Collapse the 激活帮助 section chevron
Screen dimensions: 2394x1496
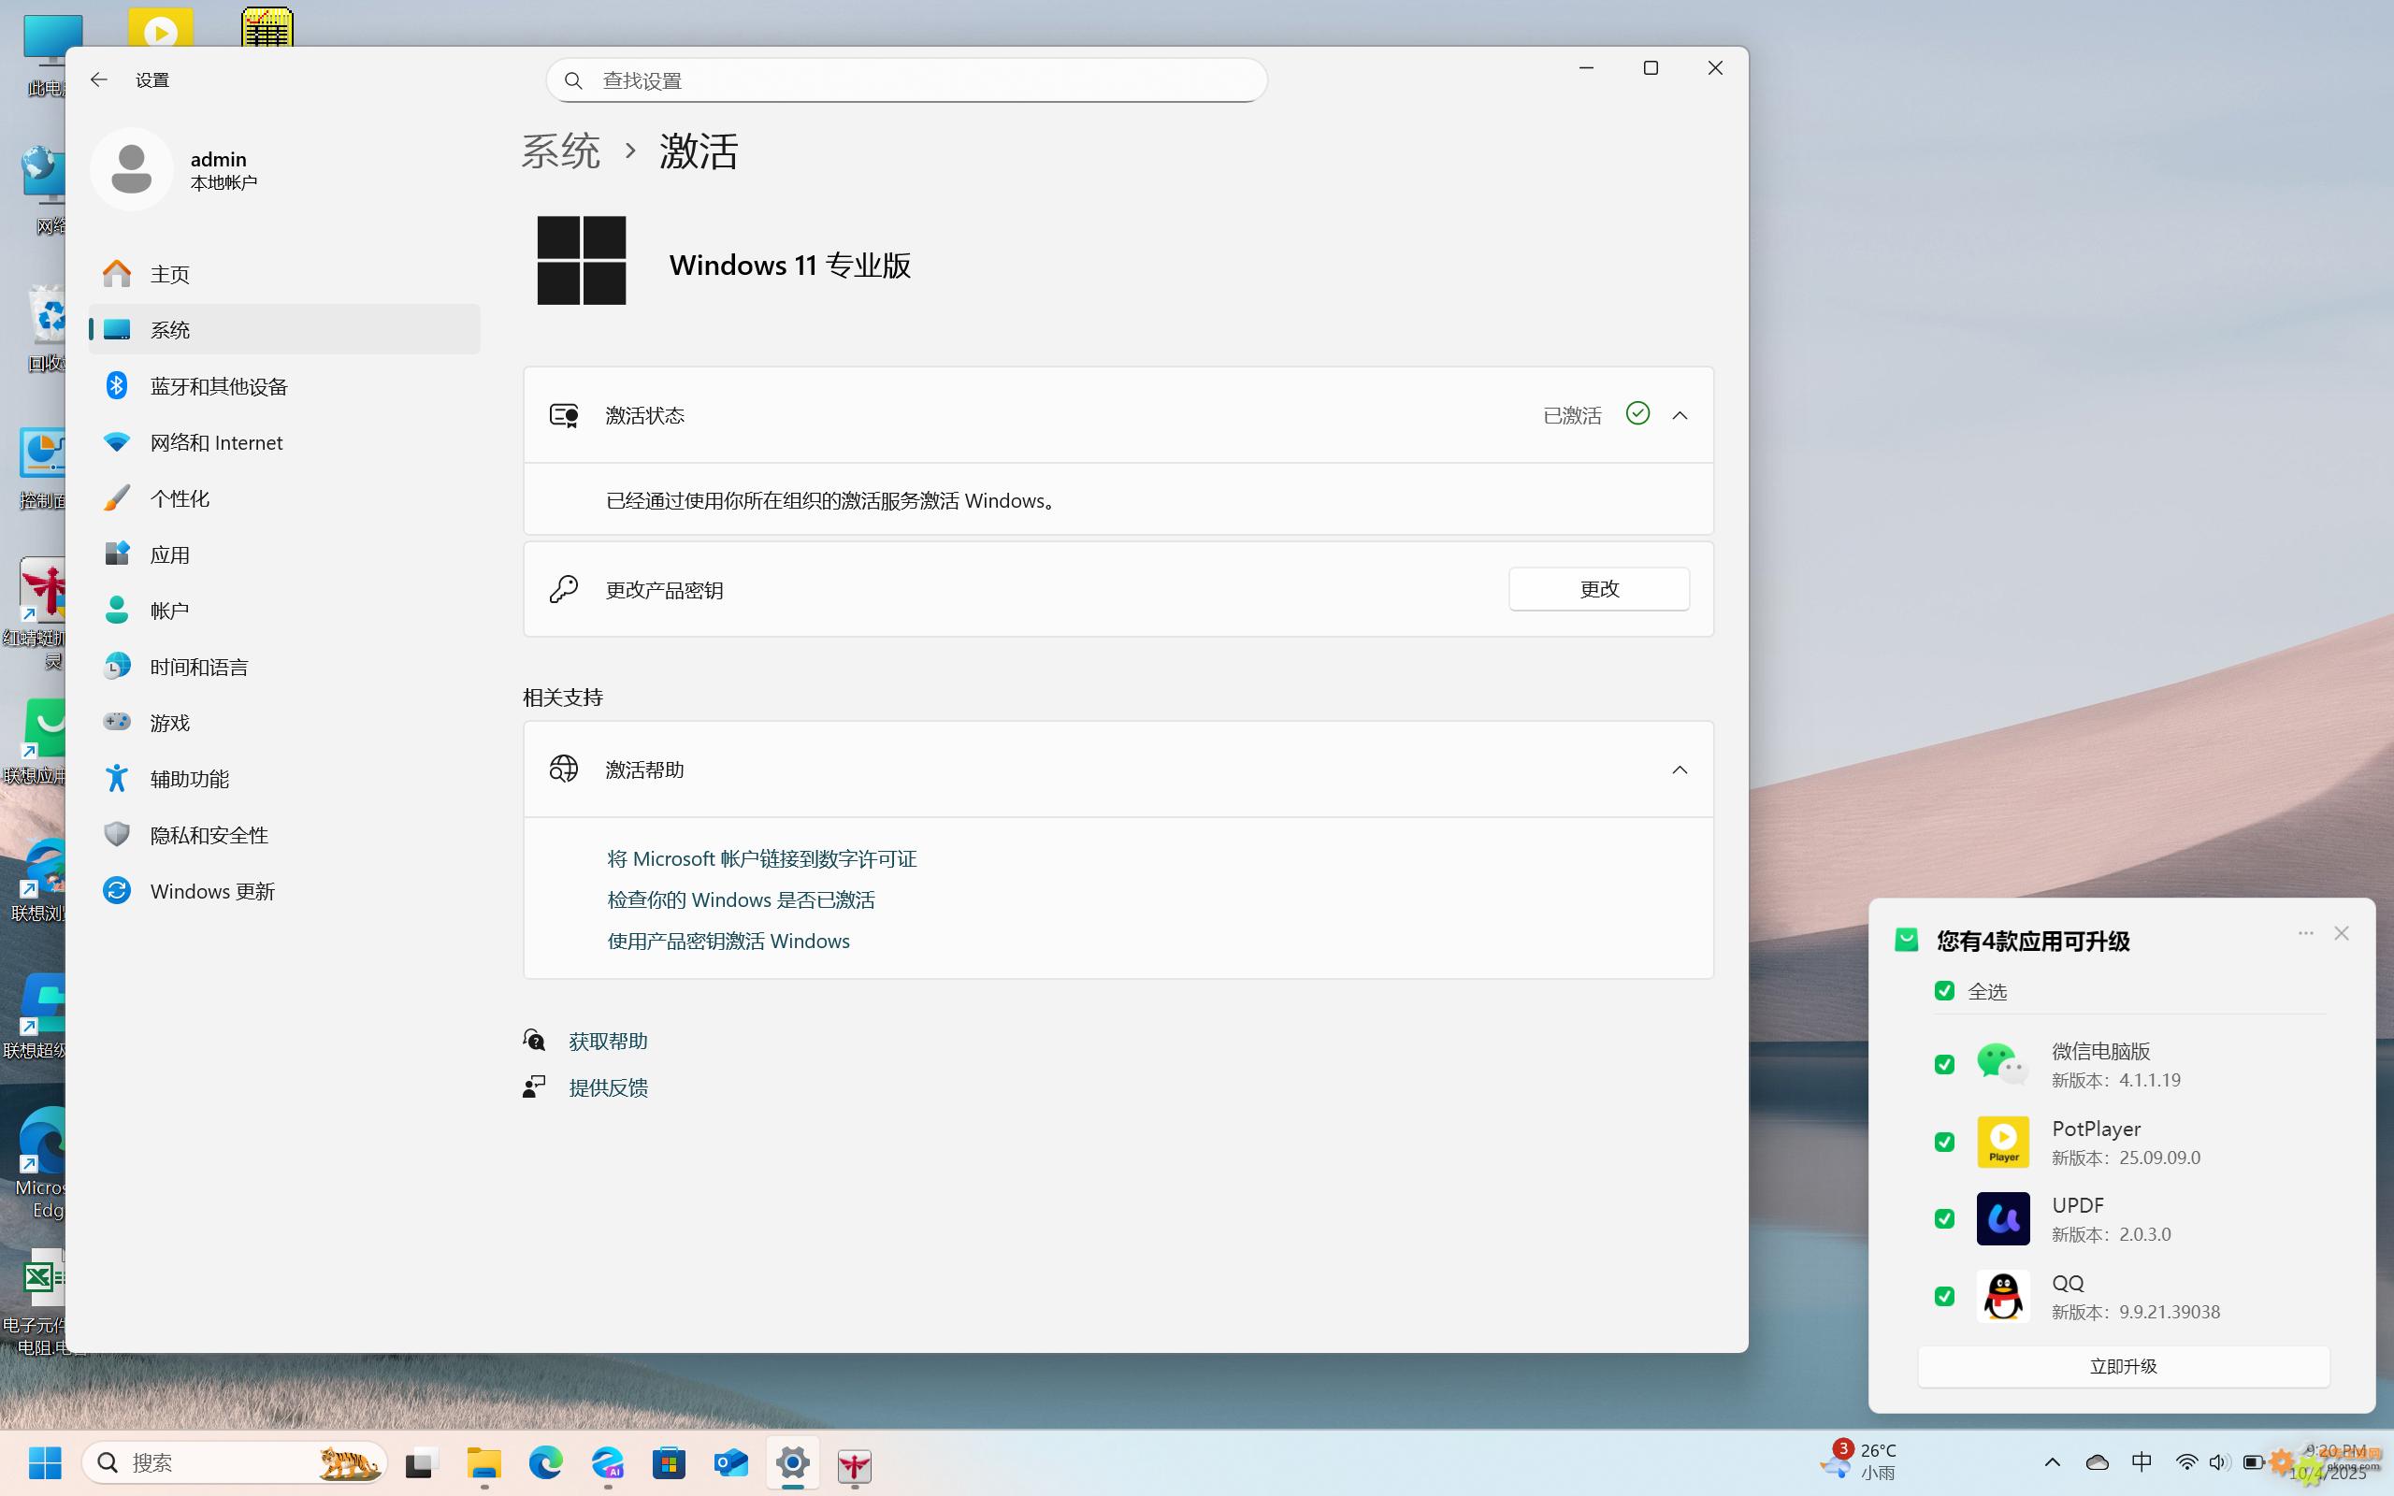(1680, 770)
